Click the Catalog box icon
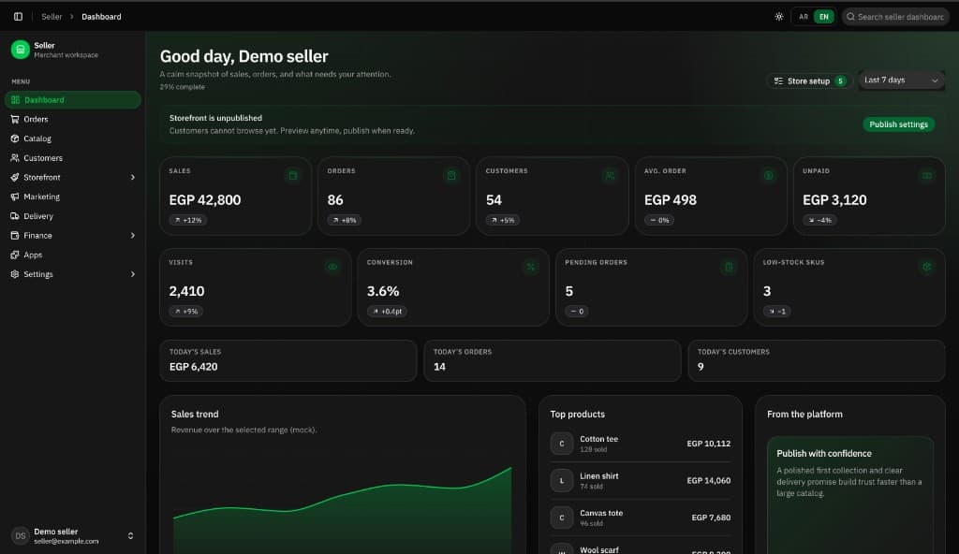The height and width of the screenshot is (554, 959). tap(15, 138)
